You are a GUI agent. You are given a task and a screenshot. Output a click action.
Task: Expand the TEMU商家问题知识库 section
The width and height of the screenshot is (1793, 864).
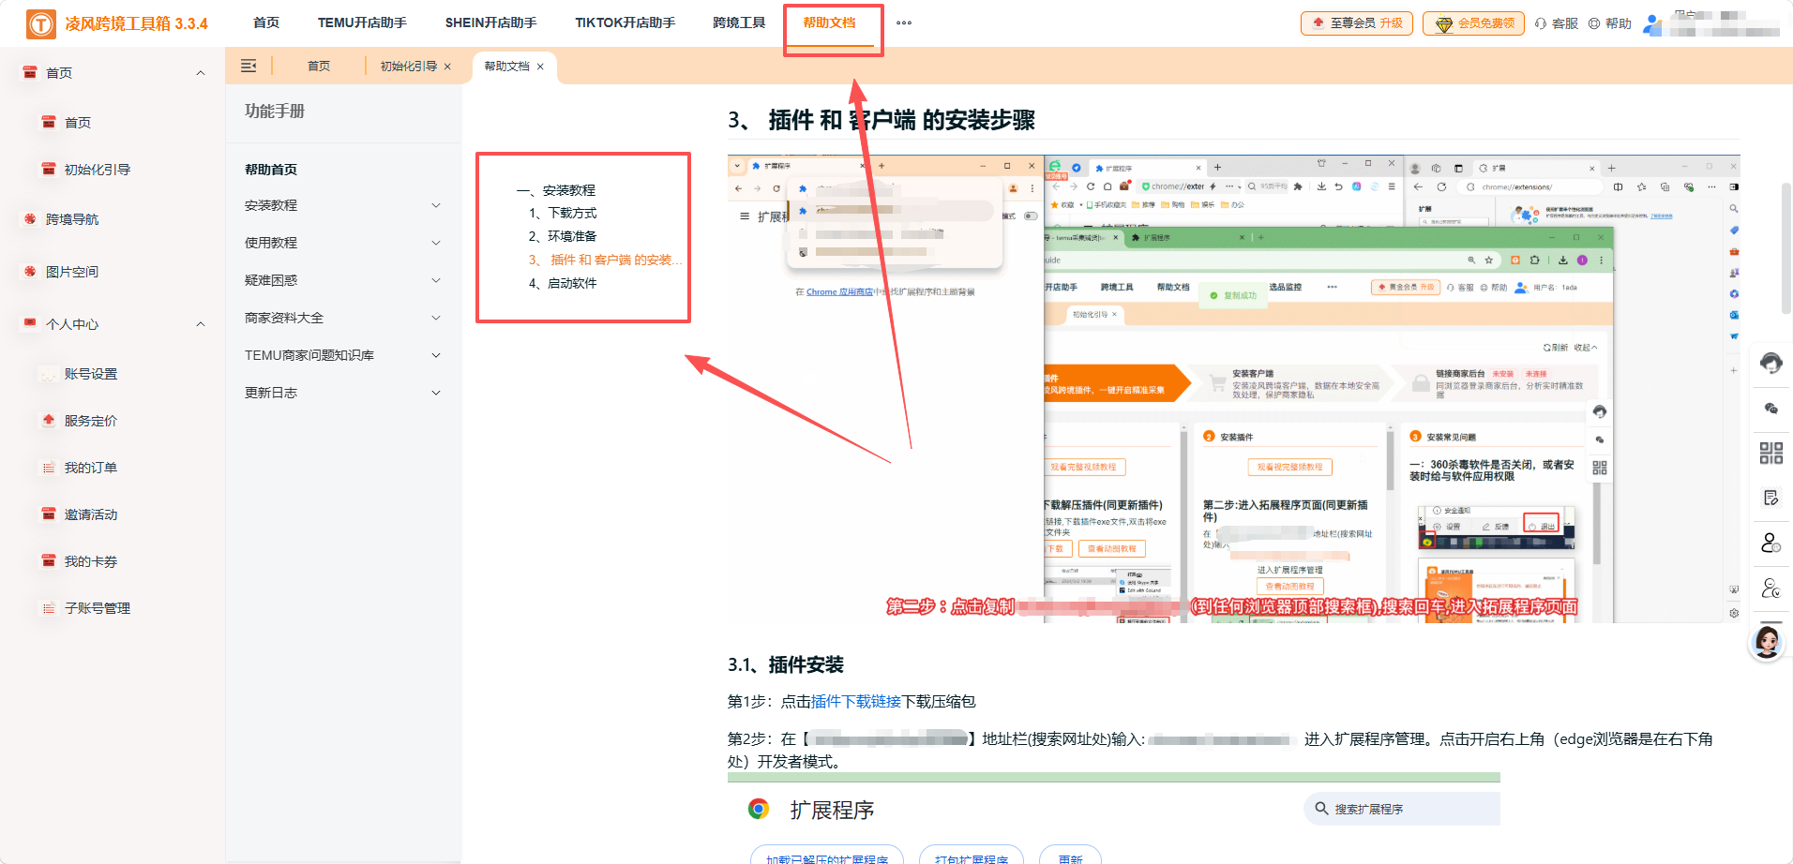[x=436, y=354]
